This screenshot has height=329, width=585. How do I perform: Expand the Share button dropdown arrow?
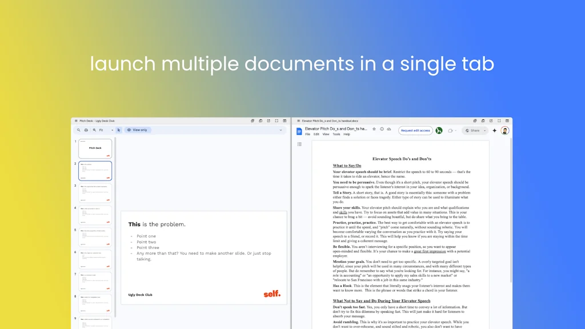click(484, 130)
